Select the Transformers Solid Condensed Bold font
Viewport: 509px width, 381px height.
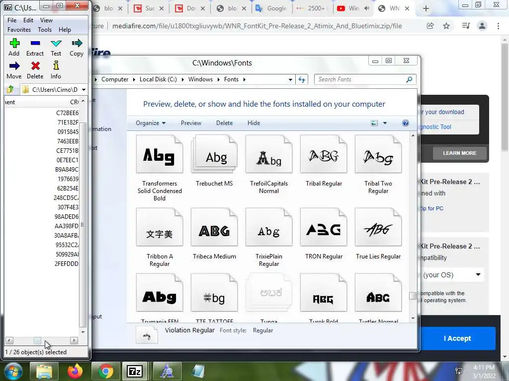click(x=160, y=168)
